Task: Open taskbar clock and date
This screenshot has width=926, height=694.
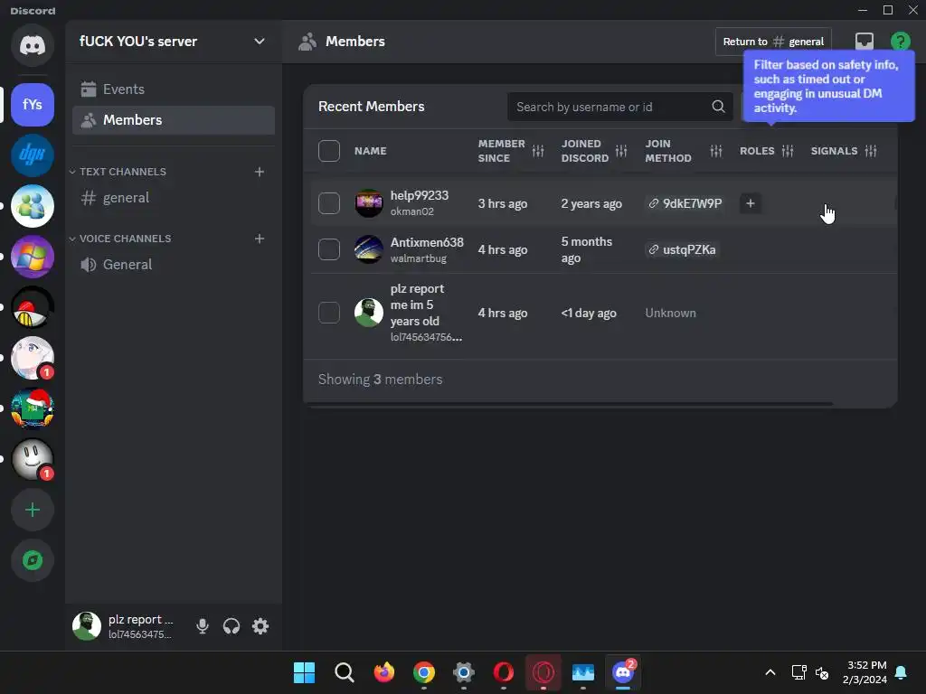Action: pos(865,672)
